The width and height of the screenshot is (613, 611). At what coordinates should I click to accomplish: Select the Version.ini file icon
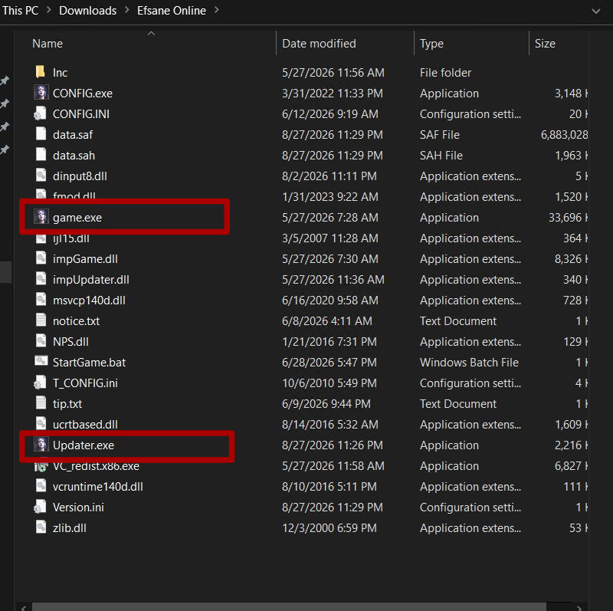click(41, 507)
